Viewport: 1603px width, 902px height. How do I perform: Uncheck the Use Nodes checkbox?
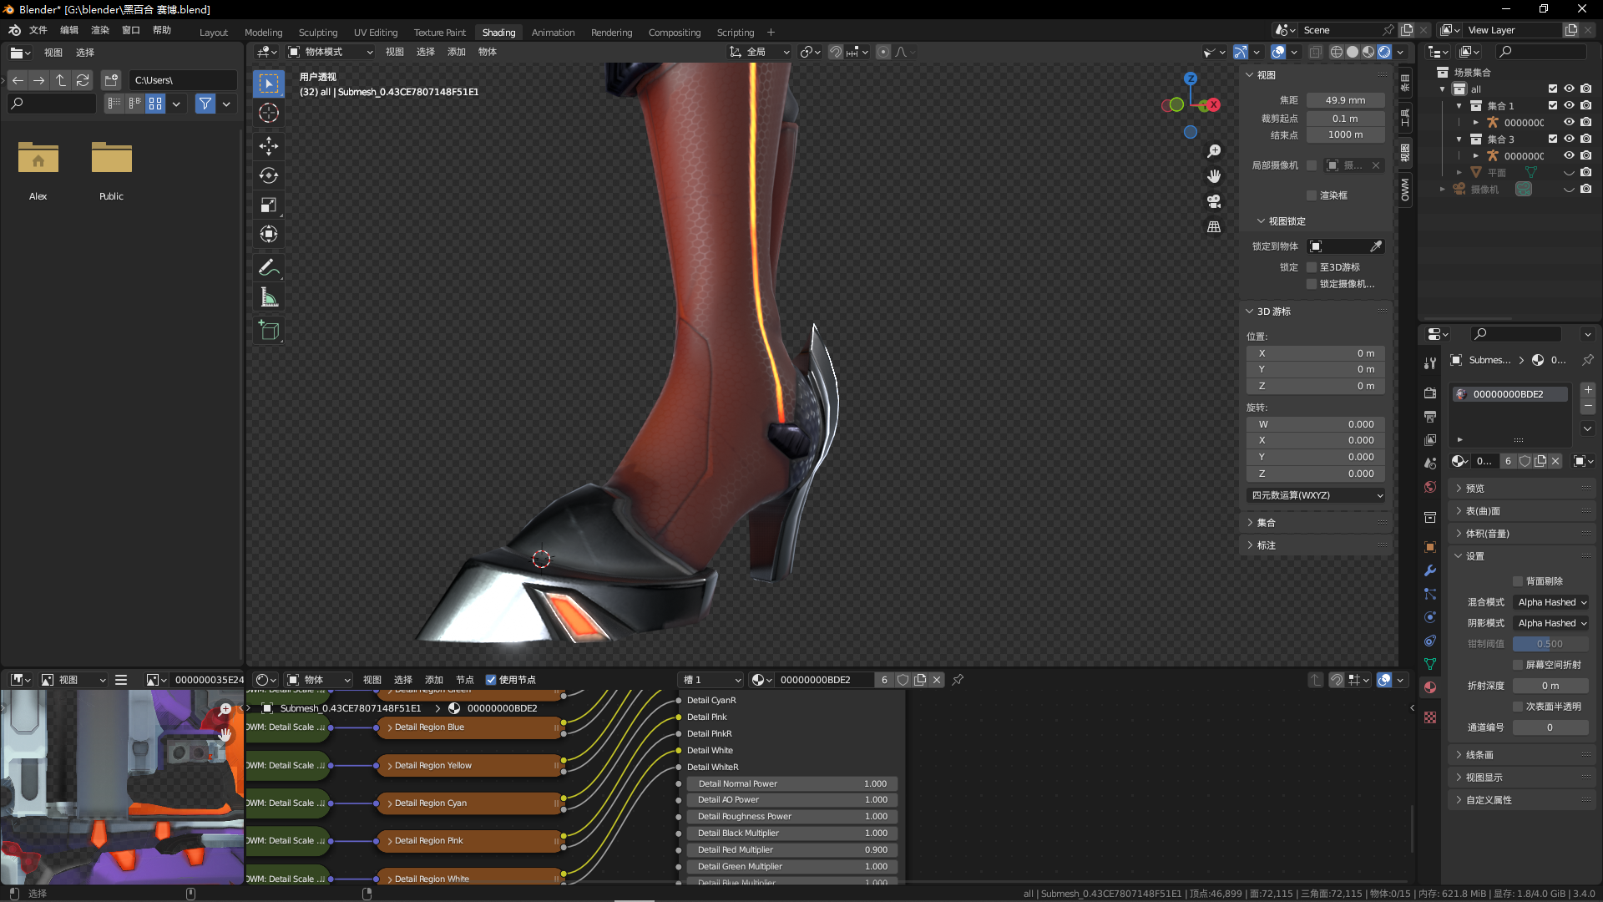(491, 680)
